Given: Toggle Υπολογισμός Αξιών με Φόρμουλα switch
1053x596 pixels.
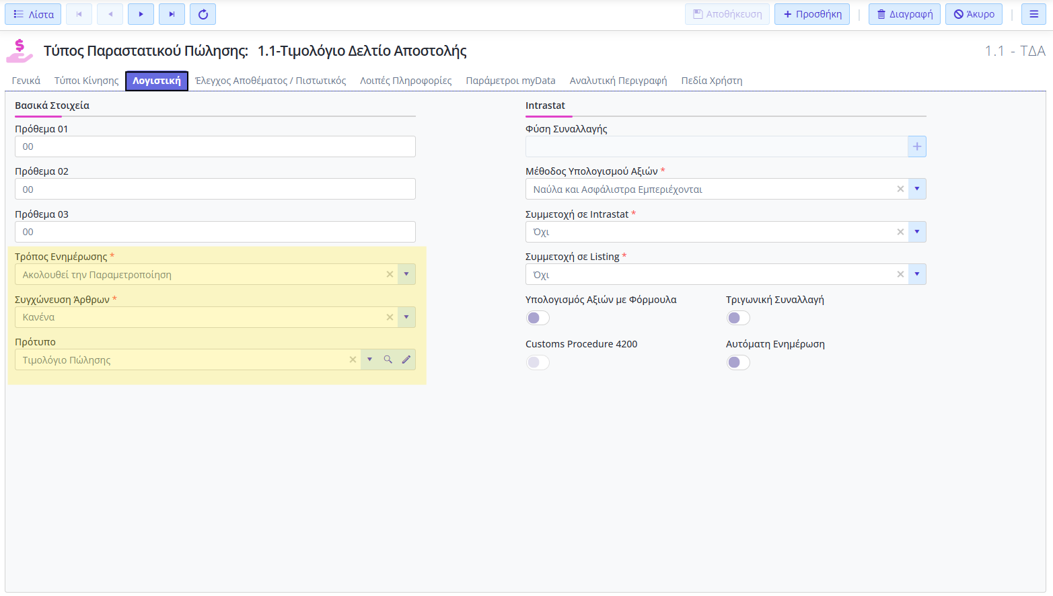Looking at the screenshot, I should click(538, 318).
